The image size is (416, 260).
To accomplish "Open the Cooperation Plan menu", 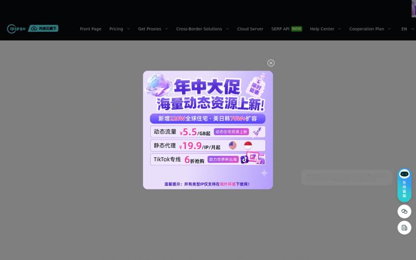I will click(366, 29).
